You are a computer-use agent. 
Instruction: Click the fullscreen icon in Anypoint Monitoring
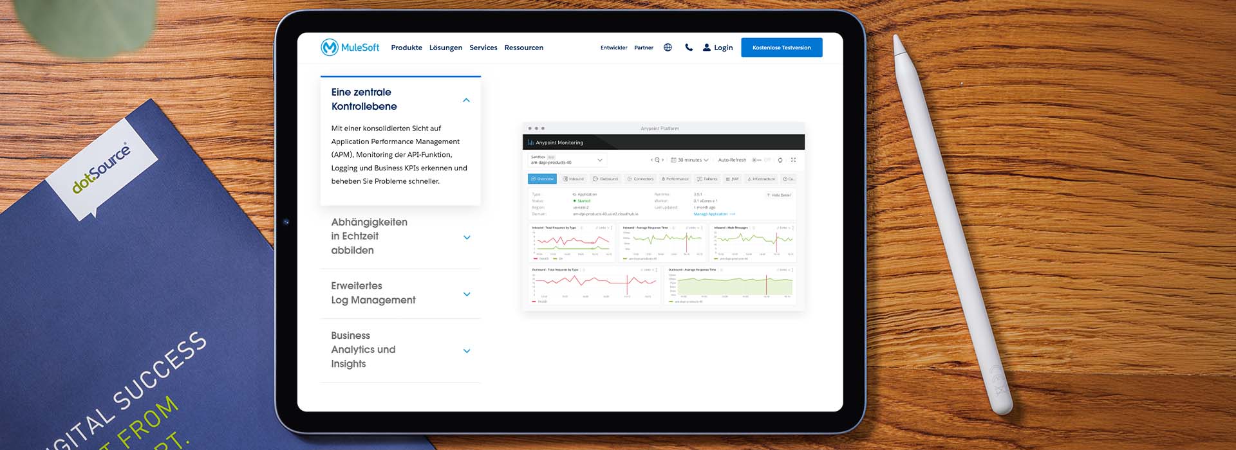[793, 160]
